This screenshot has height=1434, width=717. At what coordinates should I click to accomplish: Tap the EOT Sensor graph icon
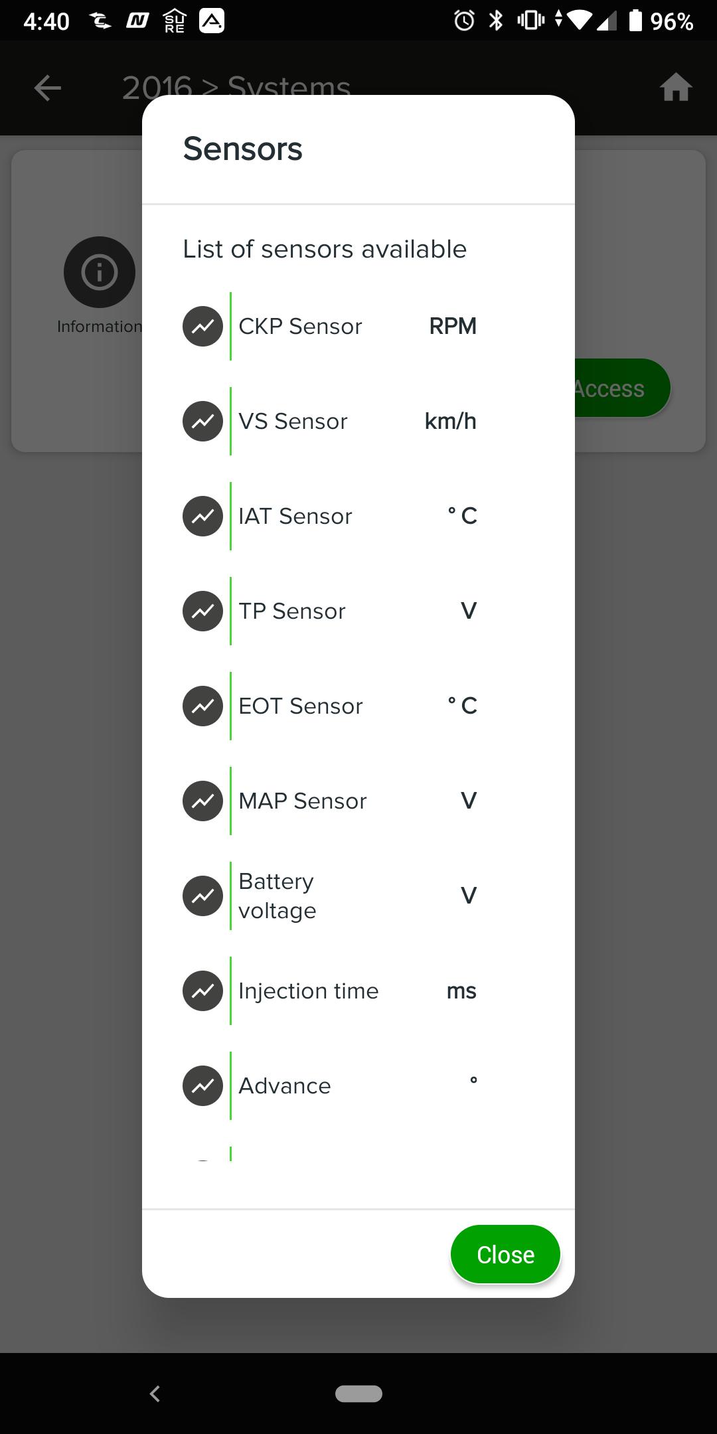(202, 706)
